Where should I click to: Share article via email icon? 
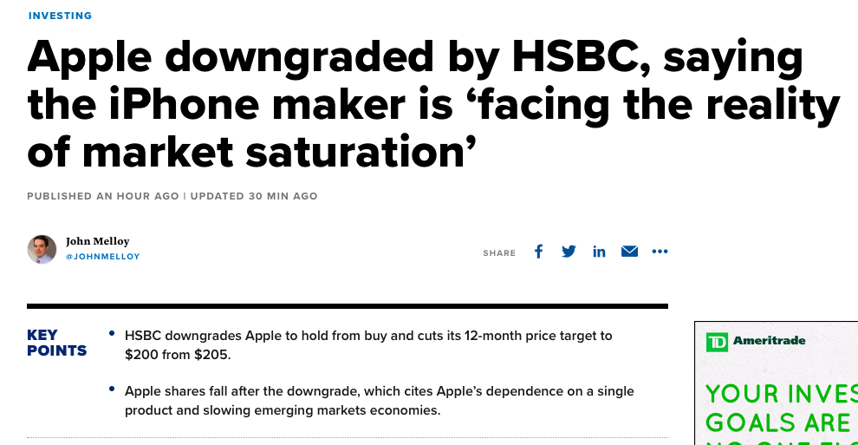click(629, 252)
